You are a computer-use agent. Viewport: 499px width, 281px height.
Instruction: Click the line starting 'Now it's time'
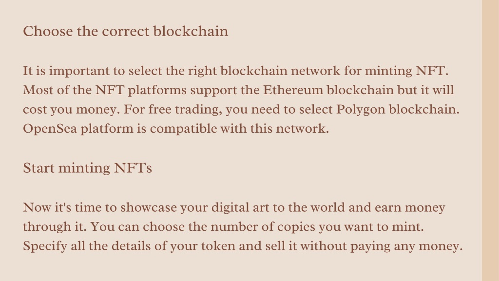pyautogui.click(x=234, y=207)
